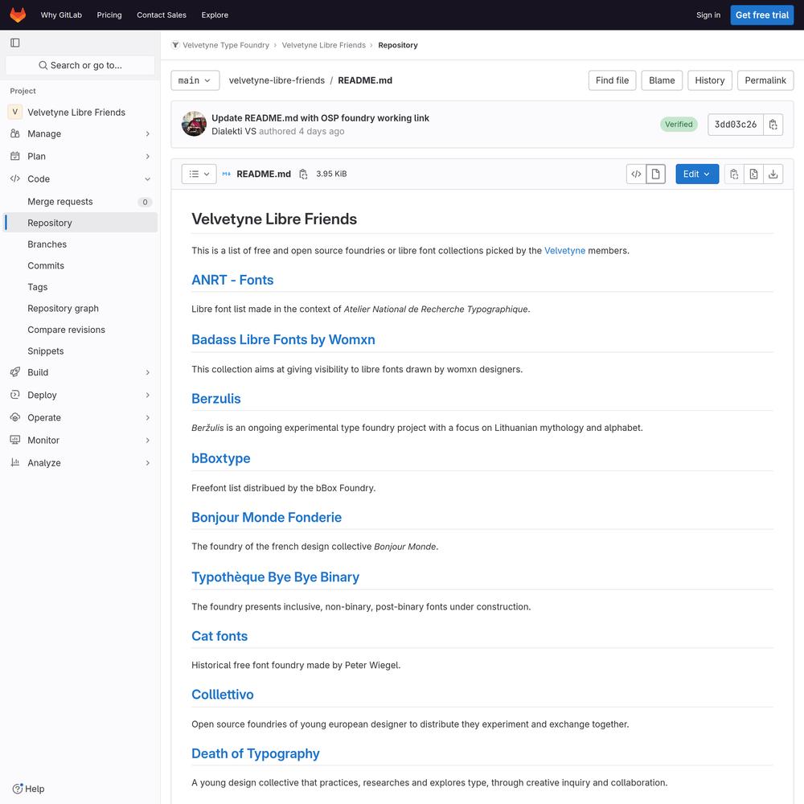Expand the Analyze section chevron
The image size is (804, 804).
pyautogui.click(x=148, y=462)
